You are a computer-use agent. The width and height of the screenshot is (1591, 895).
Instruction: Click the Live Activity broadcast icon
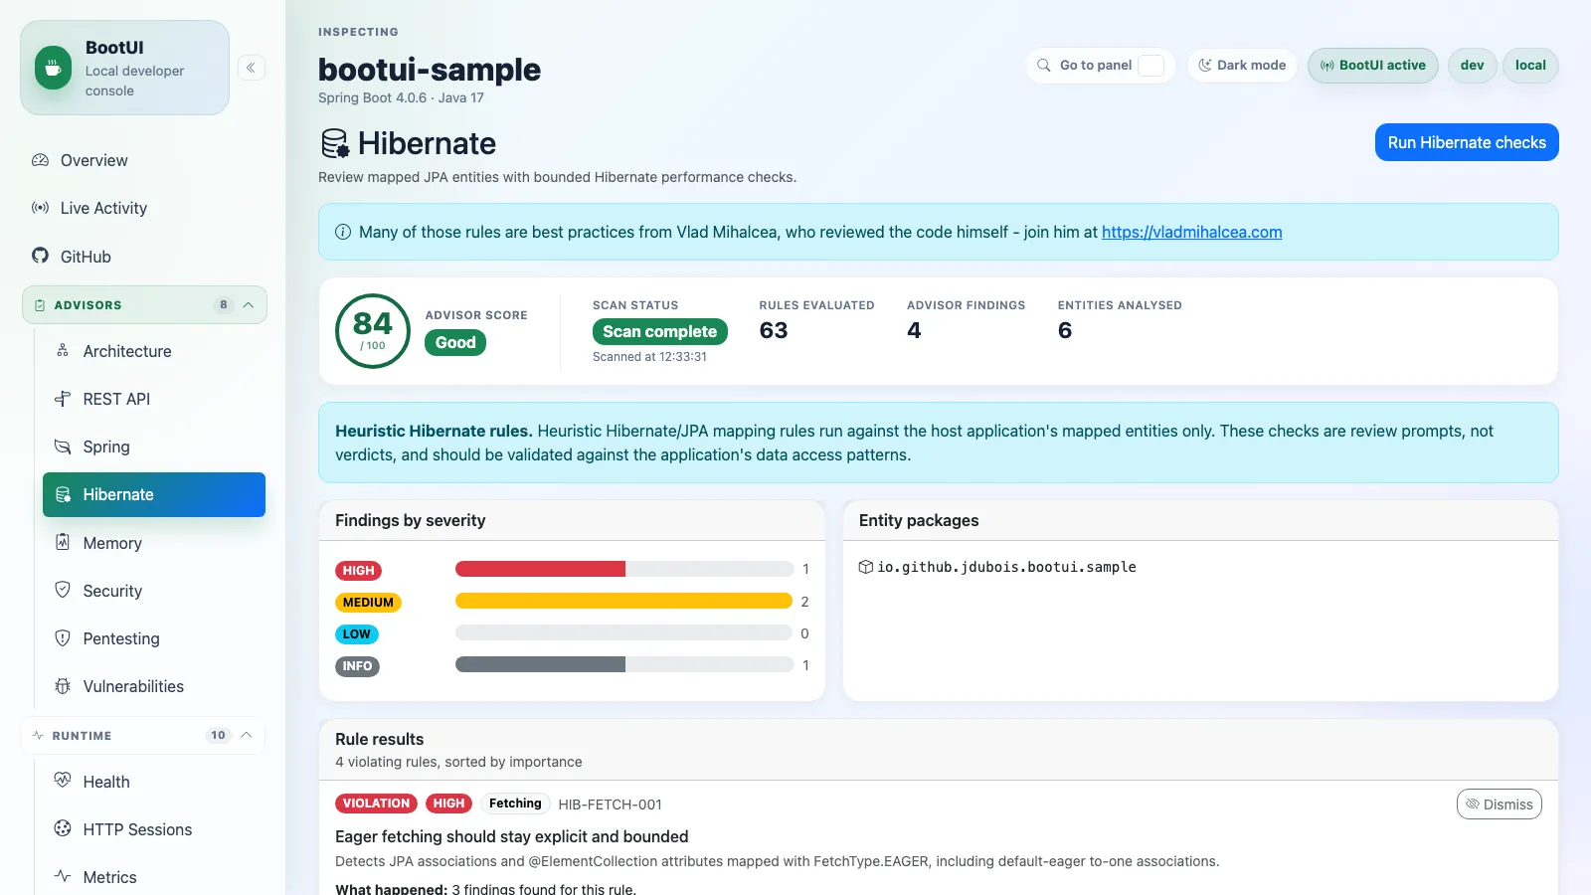[x=40, y=208]
